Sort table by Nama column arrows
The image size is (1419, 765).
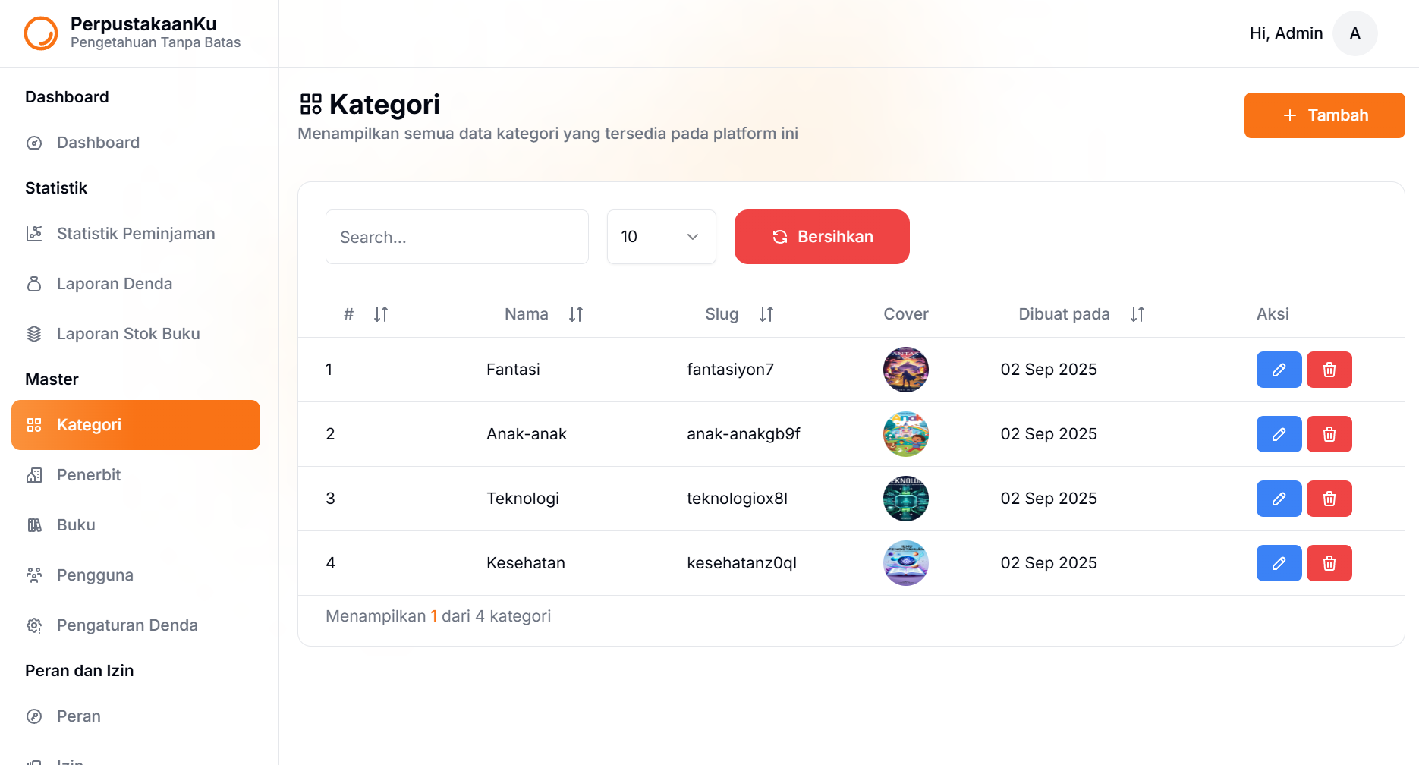(x=576, y=314)
